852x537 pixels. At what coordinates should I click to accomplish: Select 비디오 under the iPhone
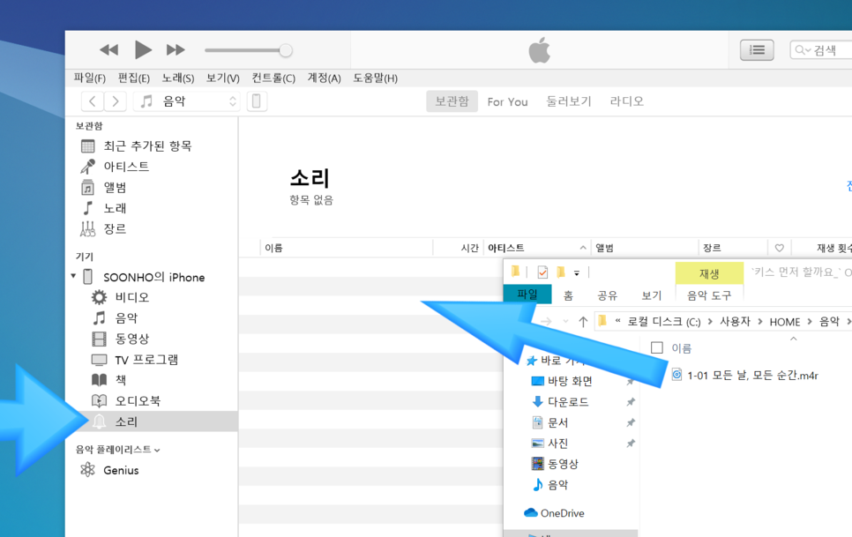131,297
